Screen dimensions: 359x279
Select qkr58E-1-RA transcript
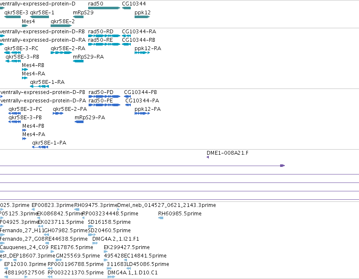click(x=39, y=86)
